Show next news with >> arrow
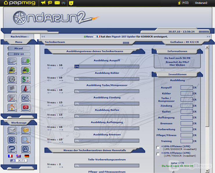The height and width of the screenshot is (173, 215). tap(208, 37)
